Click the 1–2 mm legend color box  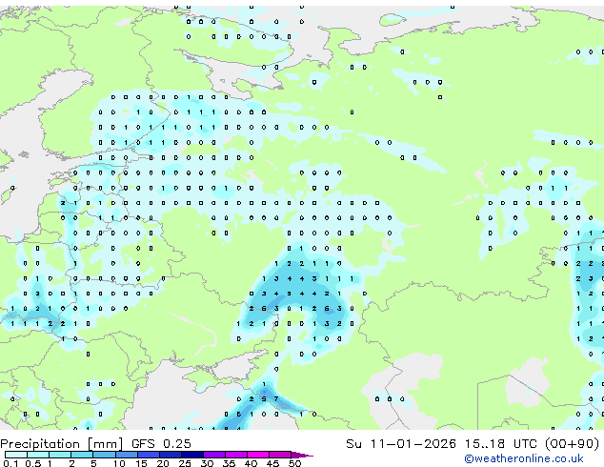[60, 455]
